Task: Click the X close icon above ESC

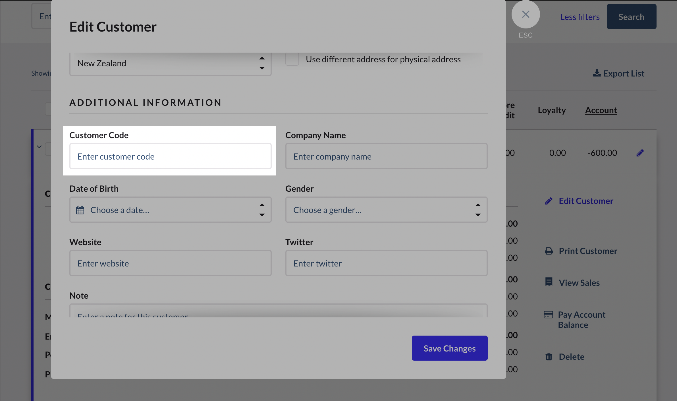Action: point(526,14)
